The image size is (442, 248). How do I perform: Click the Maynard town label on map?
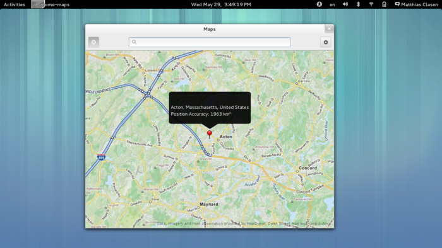209,204
